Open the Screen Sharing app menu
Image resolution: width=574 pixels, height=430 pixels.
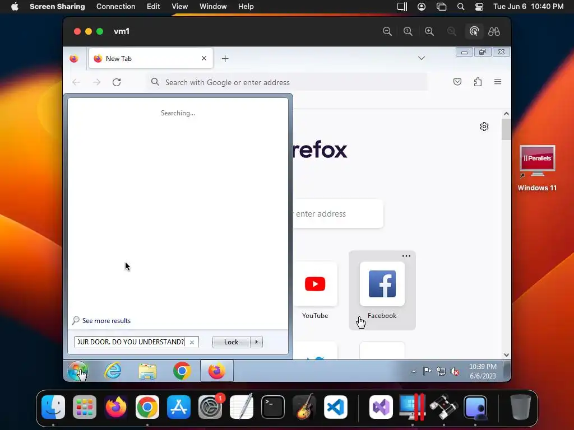tap(57, 7)
